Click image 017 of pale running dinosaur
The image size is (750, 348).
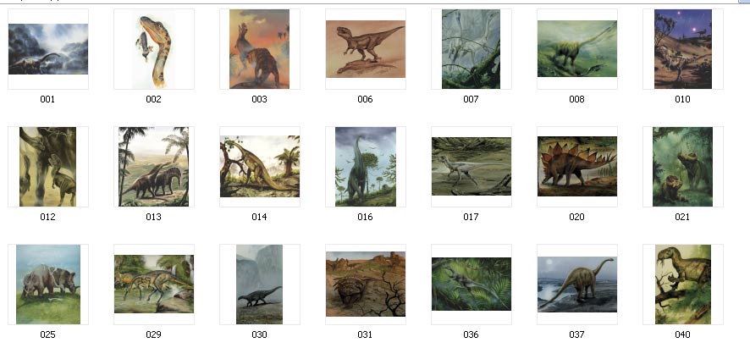pyautogui.click(x=472, y=167)
